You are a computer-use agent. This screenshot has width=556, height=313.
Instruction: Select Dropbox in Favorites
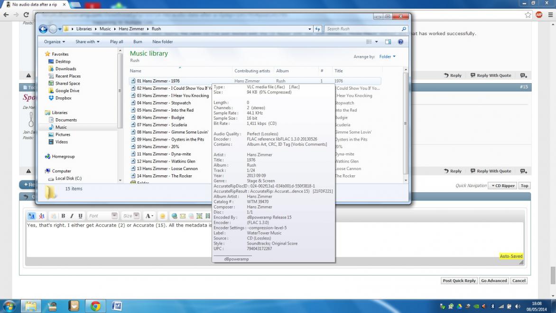click(63, 98)
